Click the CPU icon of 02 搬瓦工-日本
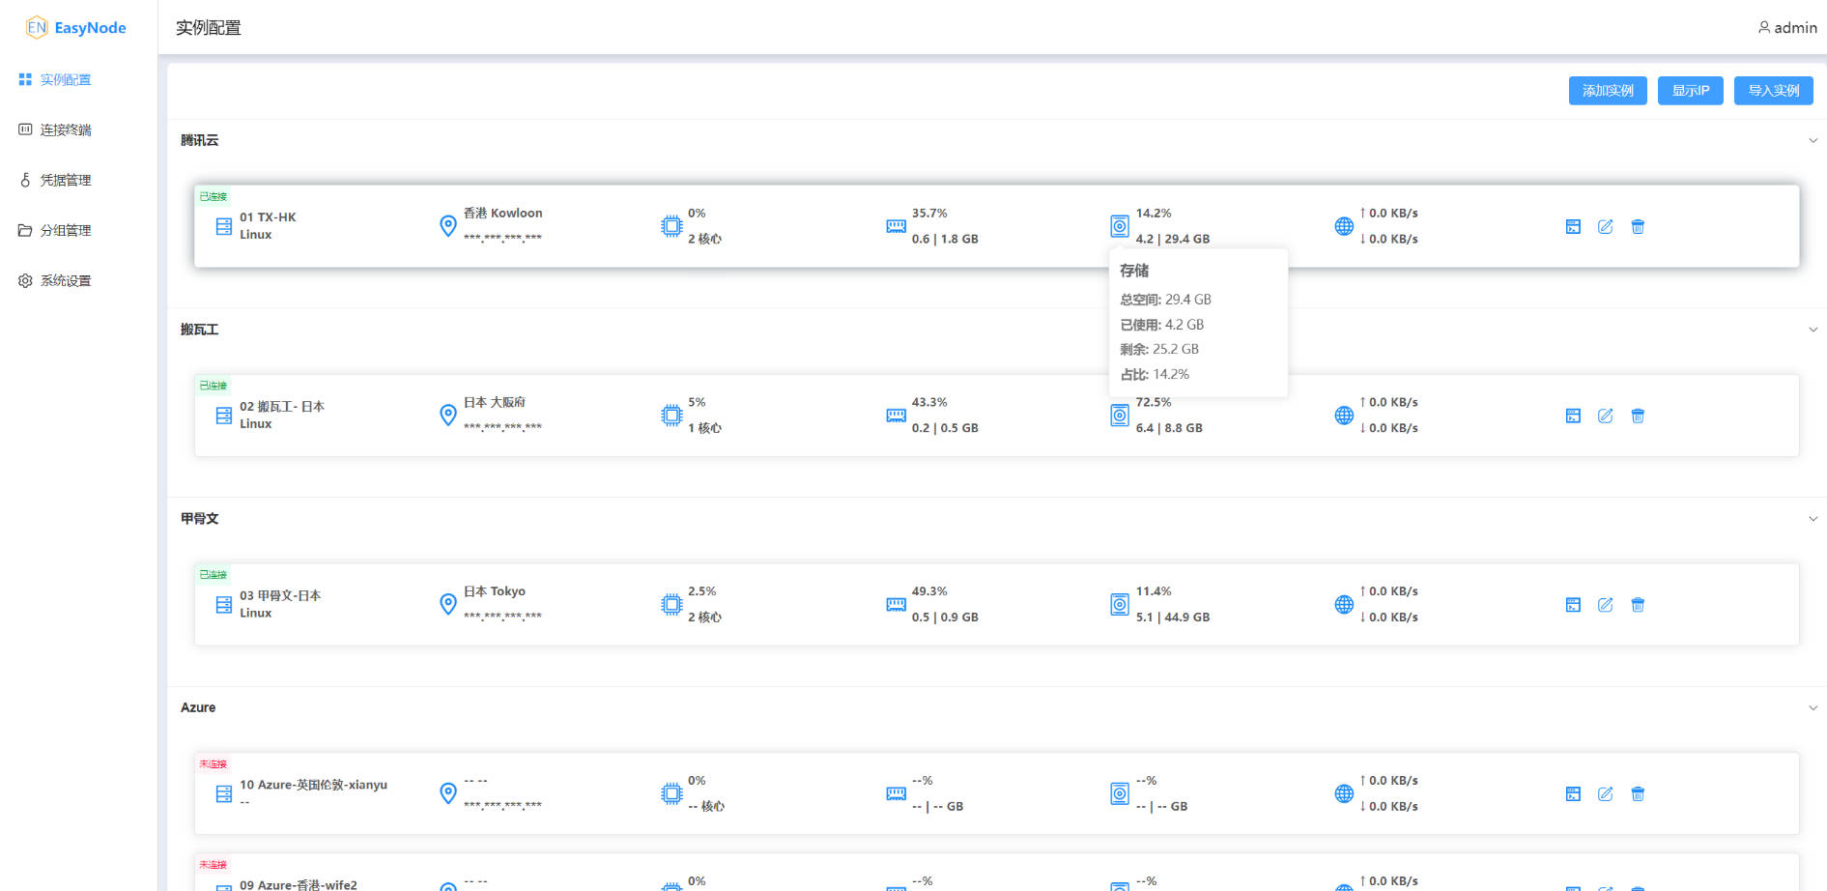The image size is (1827, 891). click(x=671, y=416)
